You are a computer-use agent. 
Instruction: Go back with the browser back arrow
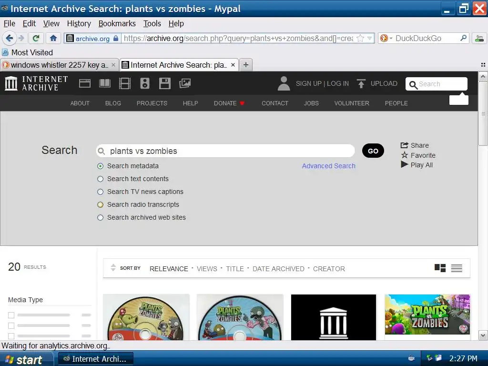[x=9, y=38]
